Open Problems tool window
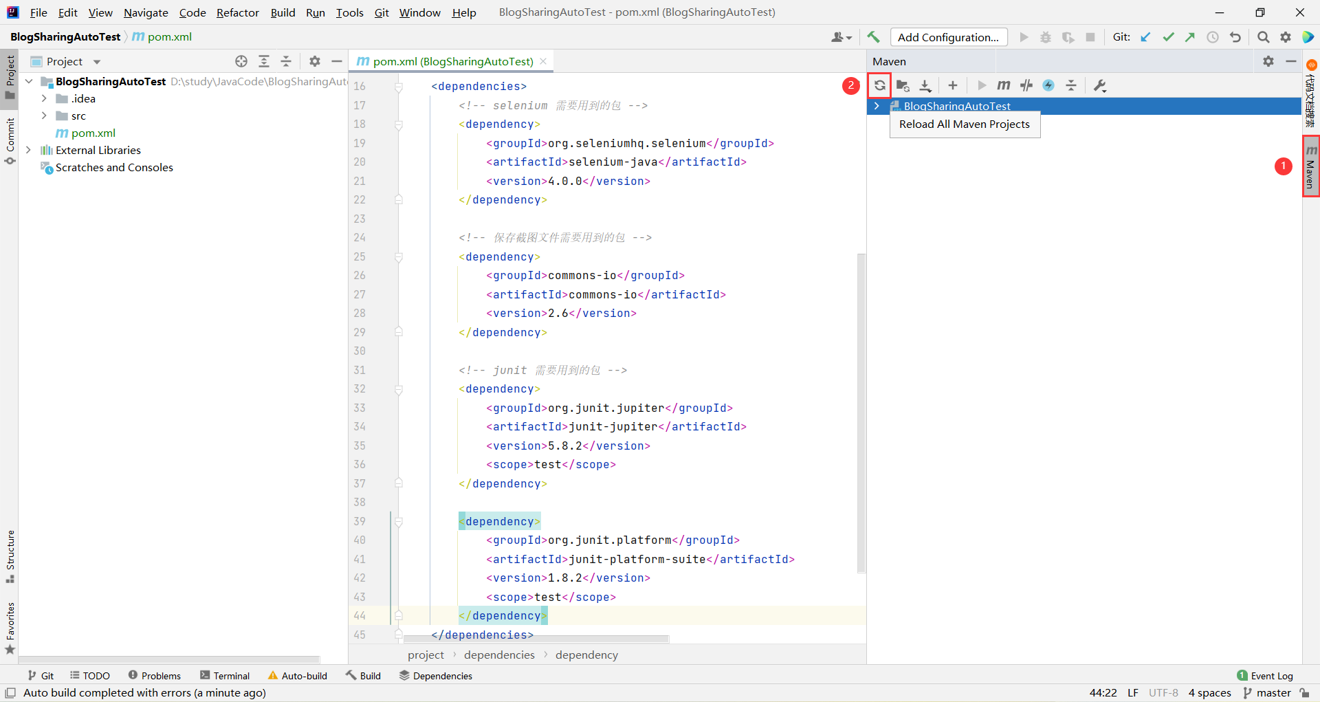The width and height of the screenshot is (1320, 702). [x=155, y=676]
